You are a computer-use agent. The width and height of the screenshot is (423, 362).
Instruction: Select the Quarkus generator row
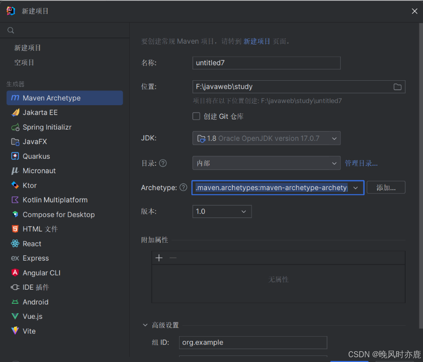click(x=65, y=156)
